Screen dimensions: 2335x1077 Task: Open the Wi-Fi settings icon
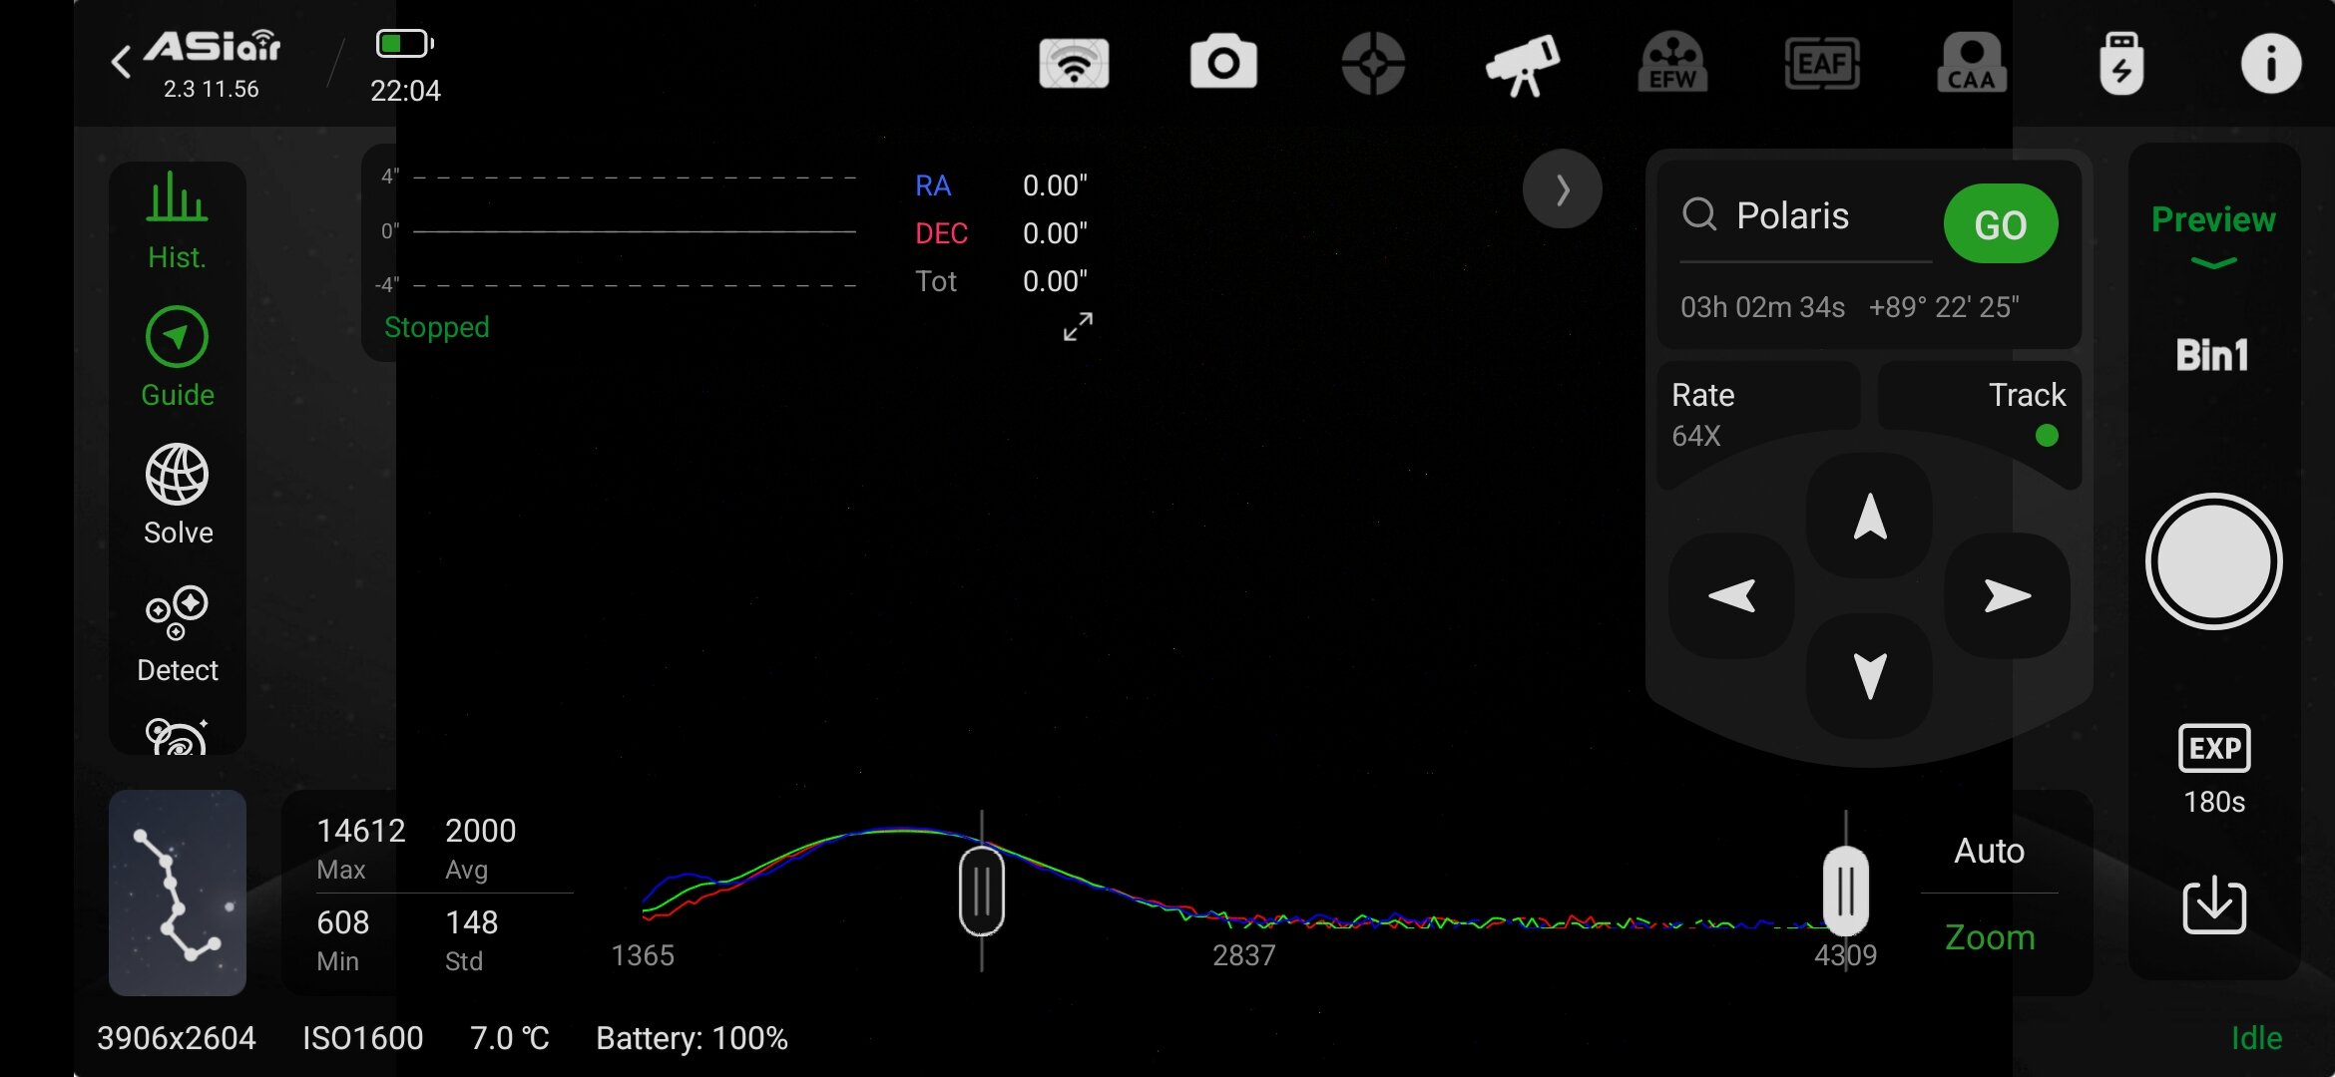click(x=1074, y=64)
